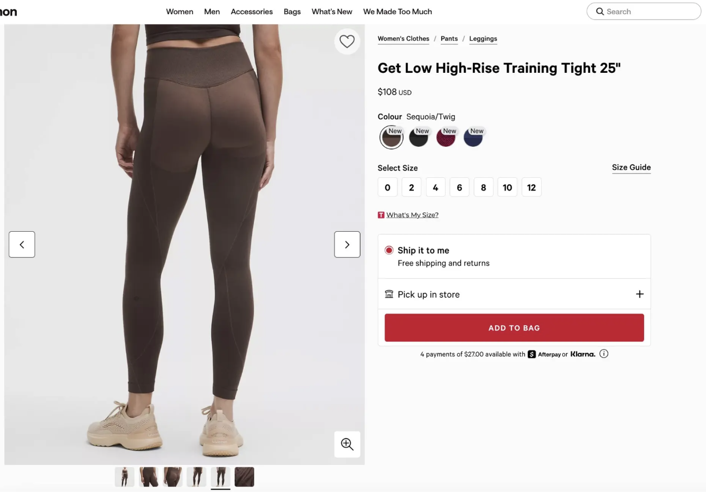
Task: Choose the navy blue colour swatch
Action: point(473,138)
